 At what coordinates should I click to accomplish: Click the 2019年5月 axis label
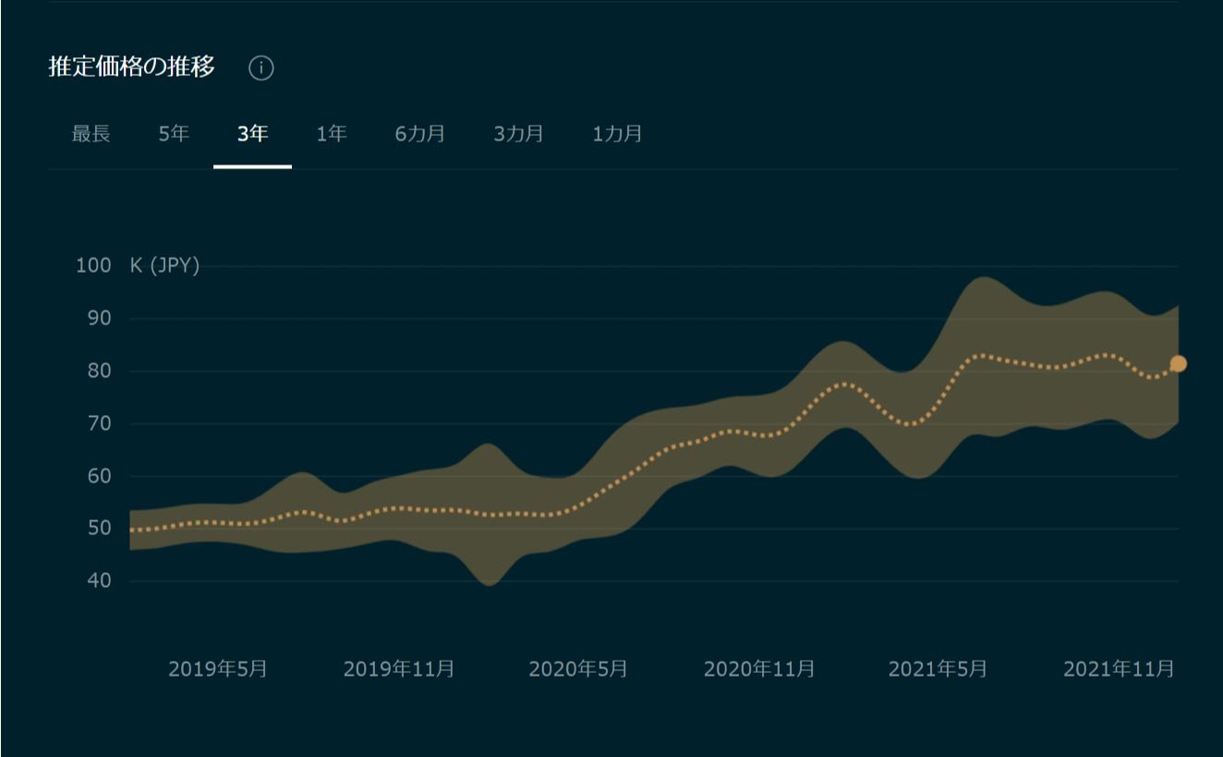[218, 668]
